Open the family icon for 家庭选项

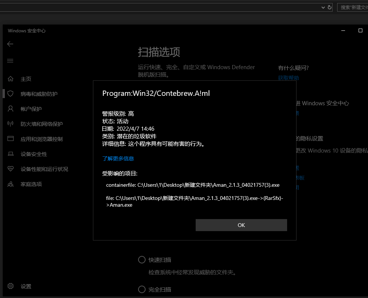[x=11, y=184]
